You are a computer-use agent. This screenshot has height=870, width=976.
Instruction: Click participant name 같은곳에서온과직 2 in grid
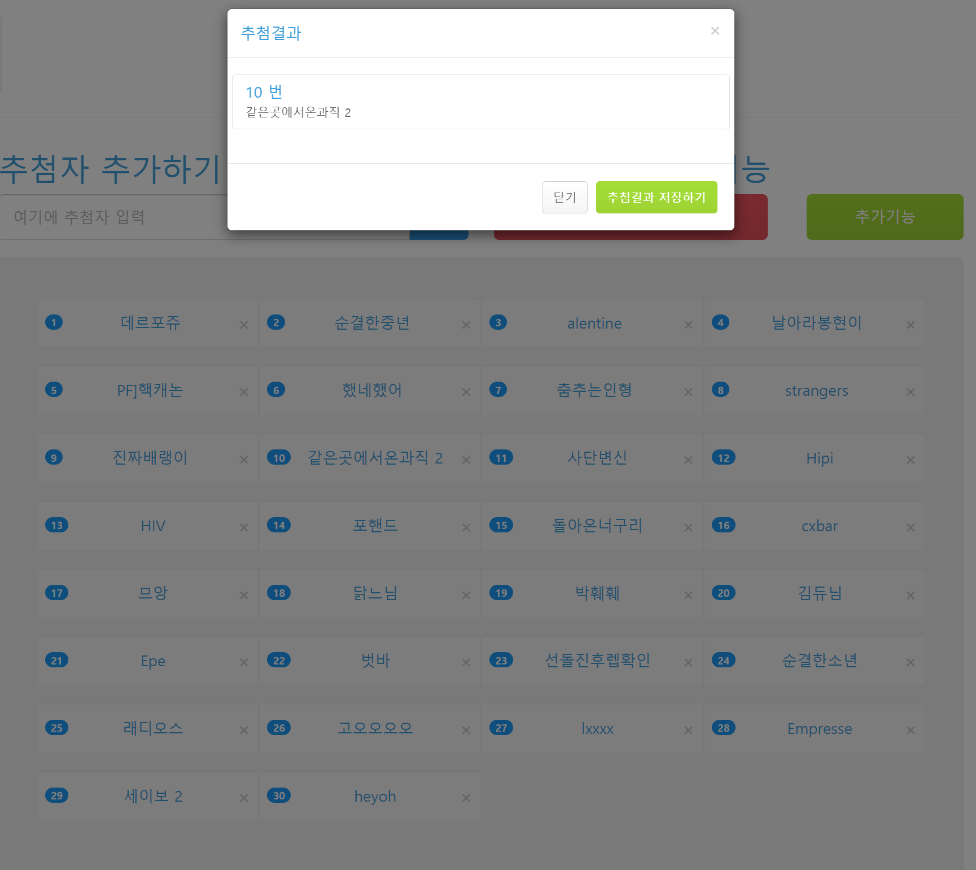tap(375, 458)
